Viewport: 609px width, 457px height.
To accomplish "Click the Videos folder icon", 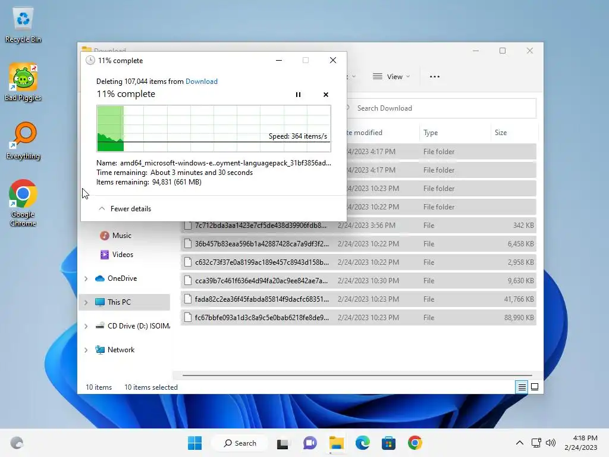I will click(x=105, y=255).
